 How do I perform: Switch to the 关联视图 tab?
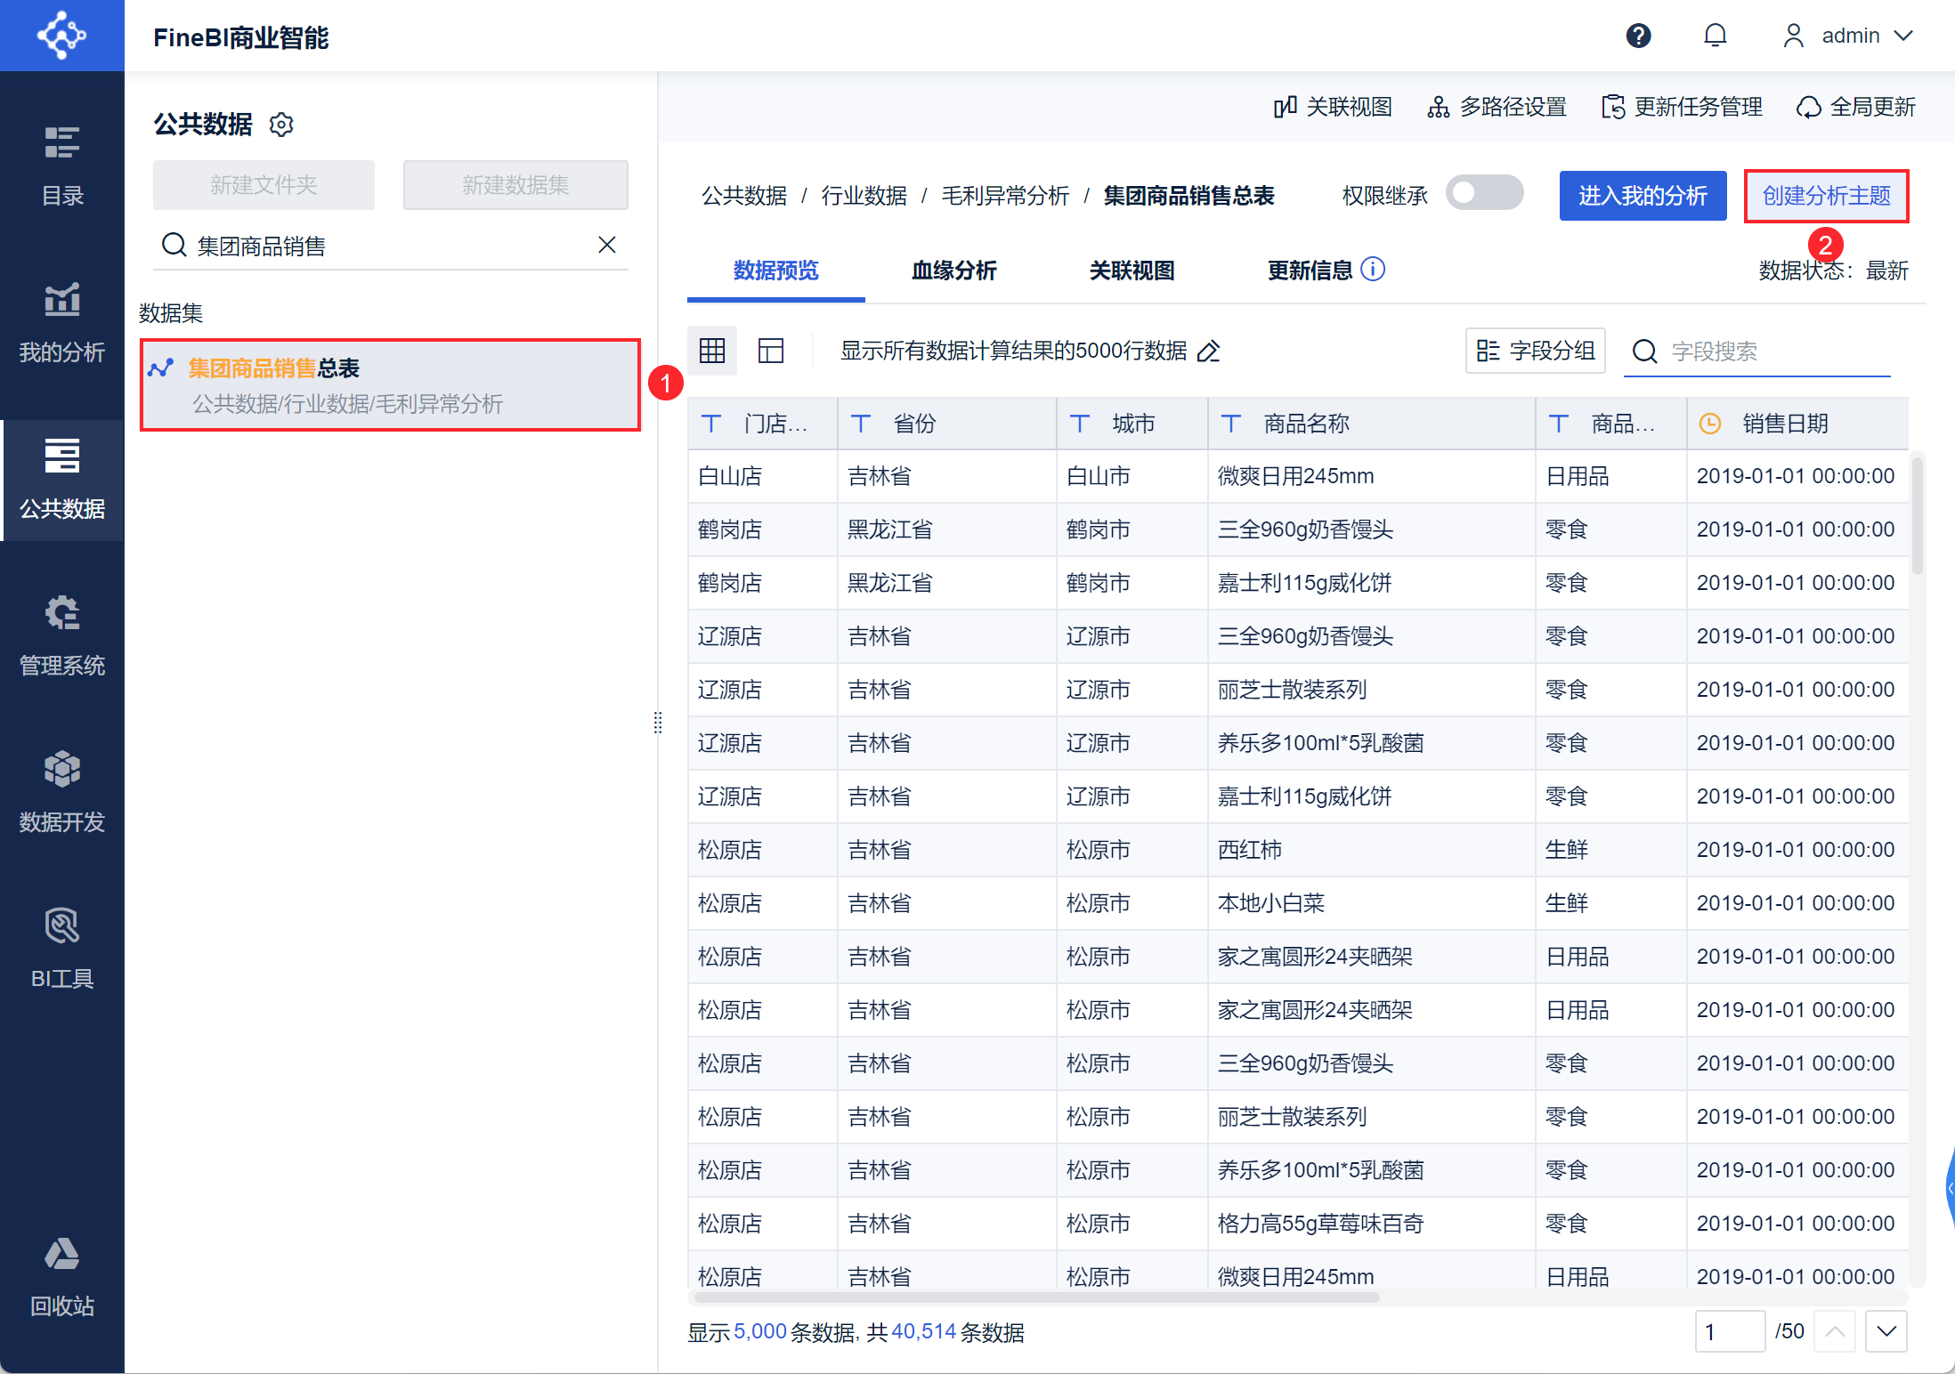coord(1132,271)
